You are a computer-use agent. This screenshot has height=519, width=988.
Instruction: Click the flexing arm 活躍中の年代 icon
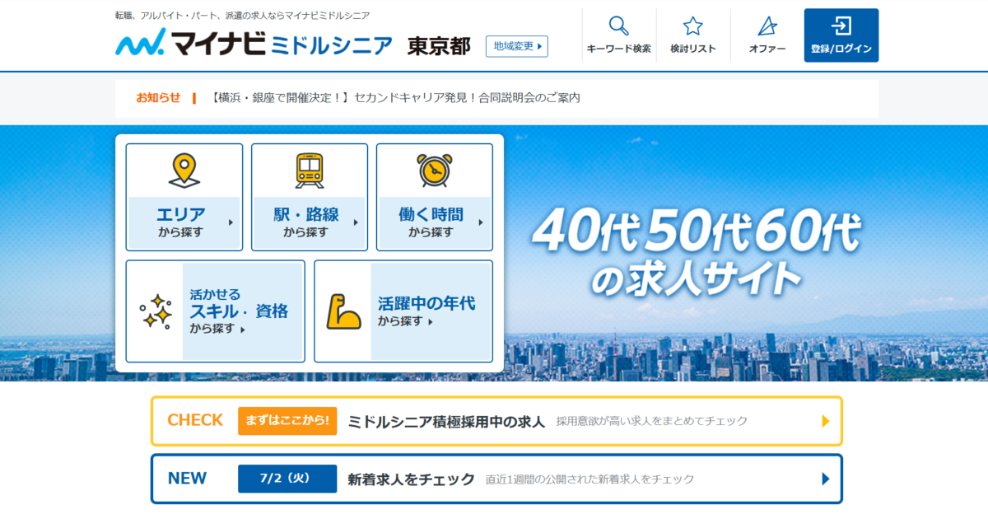(343, 311)
